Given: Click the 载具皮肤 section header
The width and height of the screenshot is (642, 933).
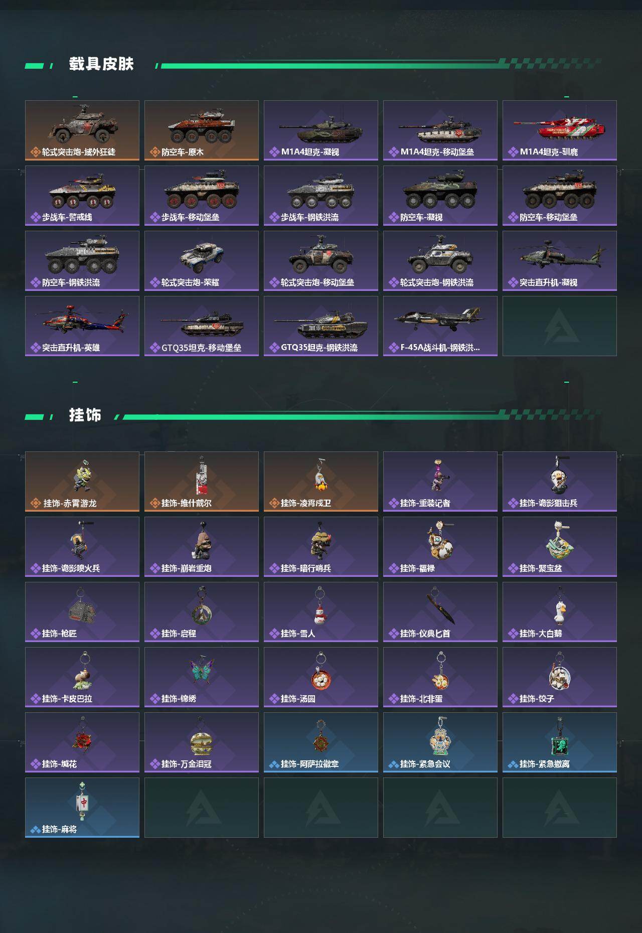Looking at the screenshot, I should (101, 64).
